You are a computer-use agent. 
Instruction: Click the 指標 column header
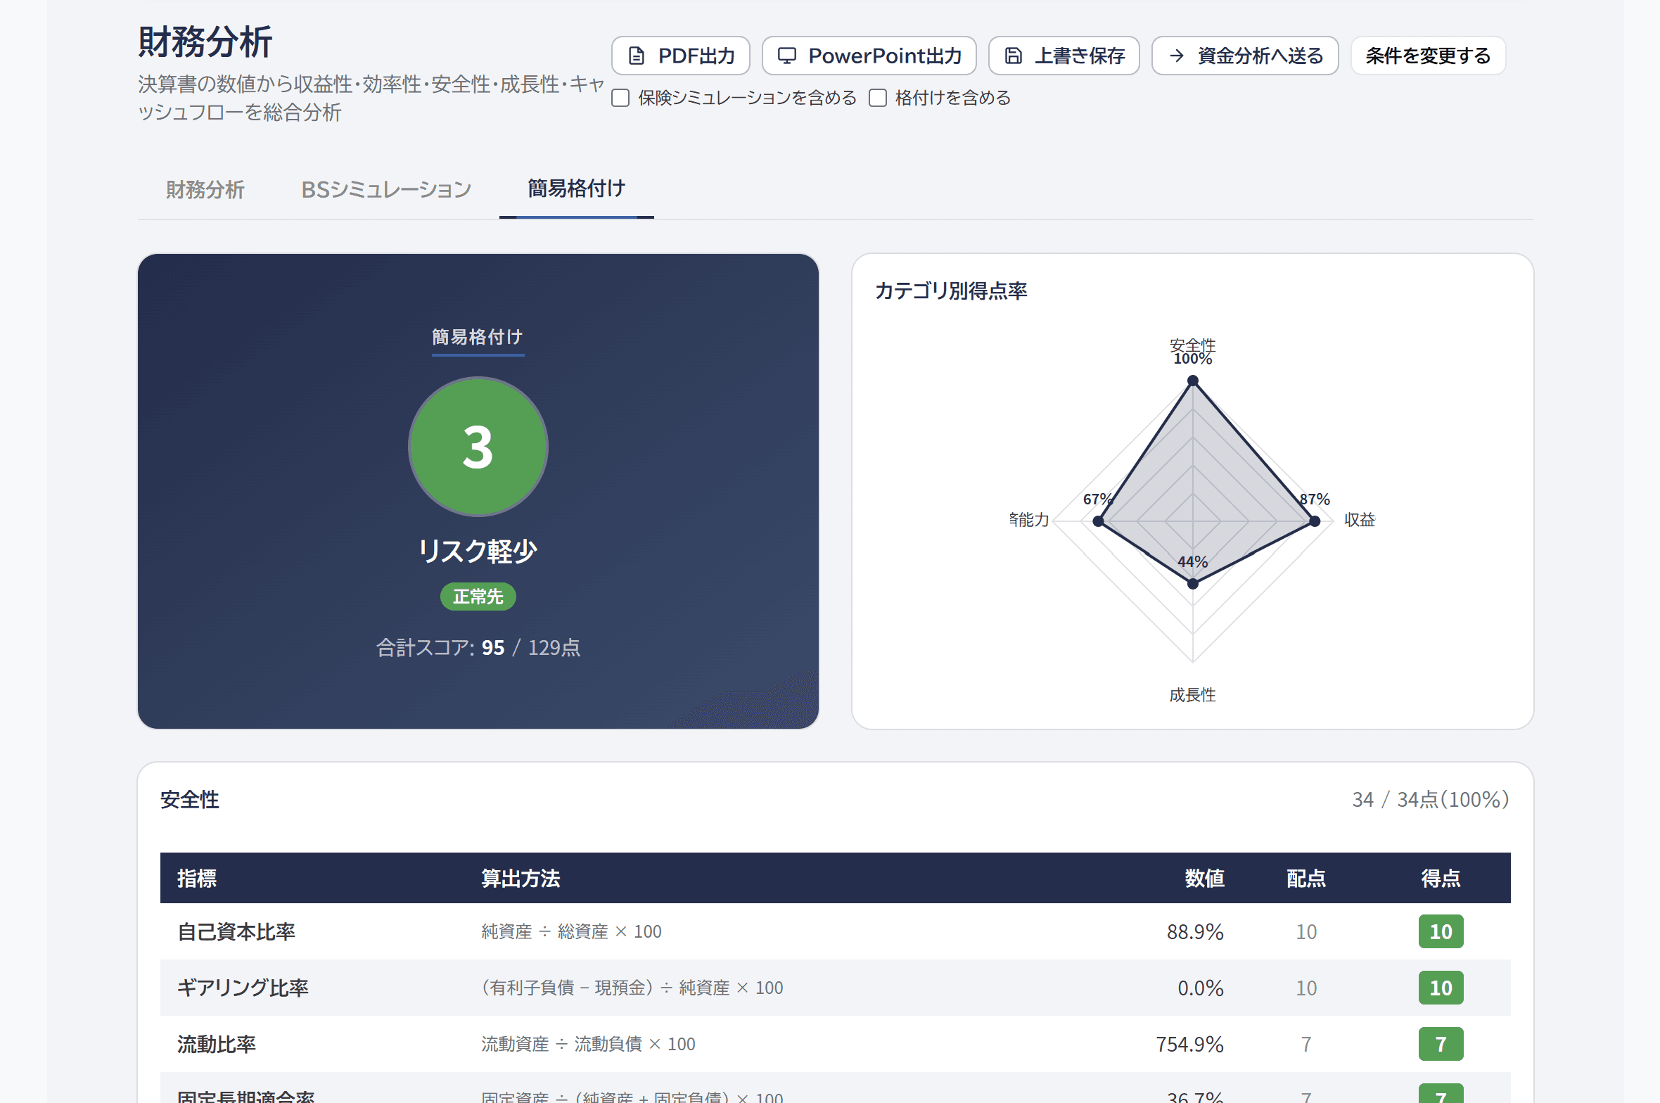pyautogui.click(x=197, y=878)
